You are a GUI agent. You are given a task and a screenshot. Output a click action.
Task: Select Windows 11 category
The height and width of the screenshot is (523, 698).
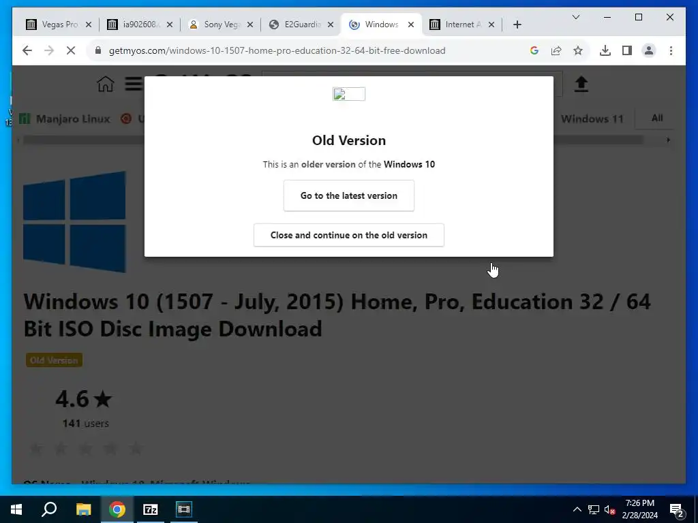click(x=592, y=118)
